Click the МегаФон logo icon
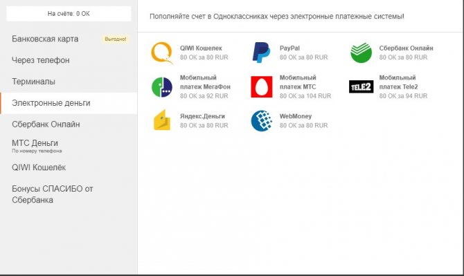This screenshot has width=464, height=276. click(x=162, y=87)
